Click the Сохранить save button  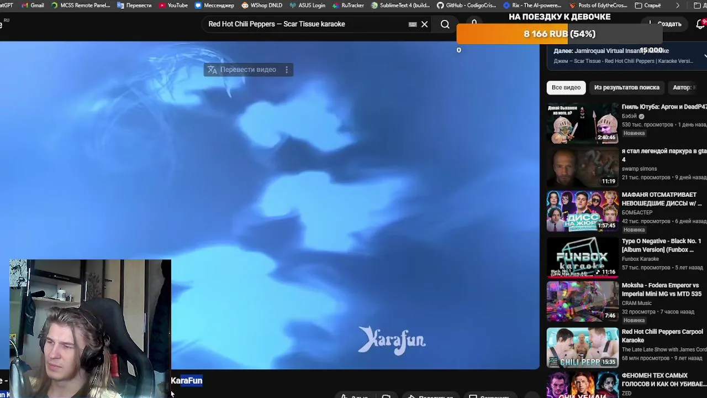[x=489, y=396]
